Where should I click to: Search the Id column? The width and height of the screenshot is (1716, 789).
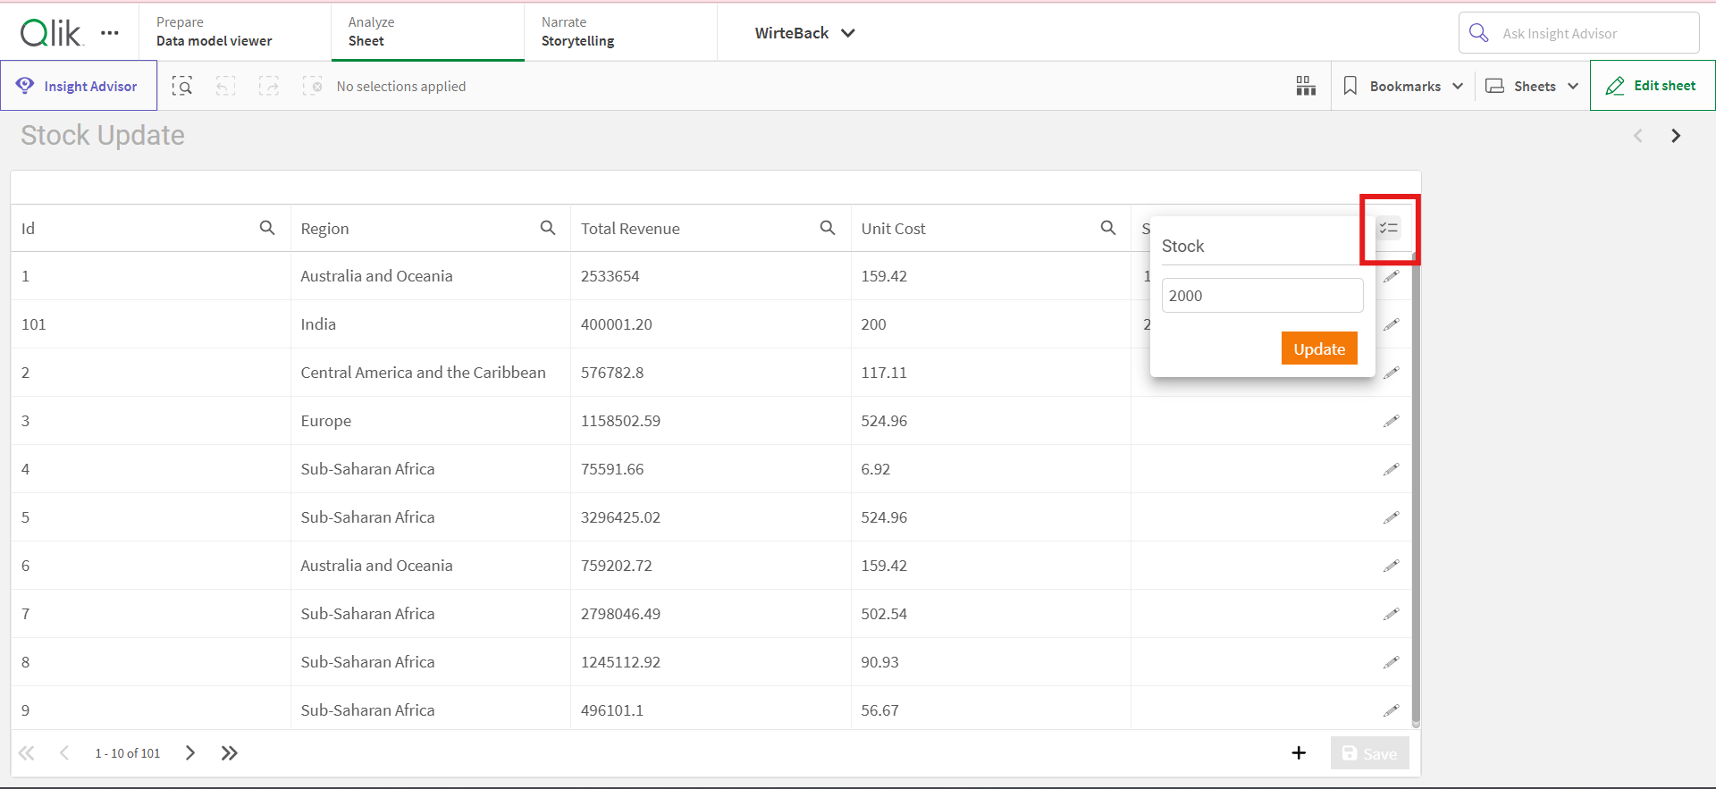267,228
